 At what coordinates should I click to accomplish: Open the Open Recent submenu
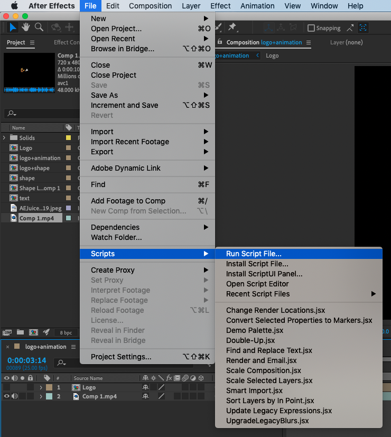pyautogui.click(x=147, y=39)
